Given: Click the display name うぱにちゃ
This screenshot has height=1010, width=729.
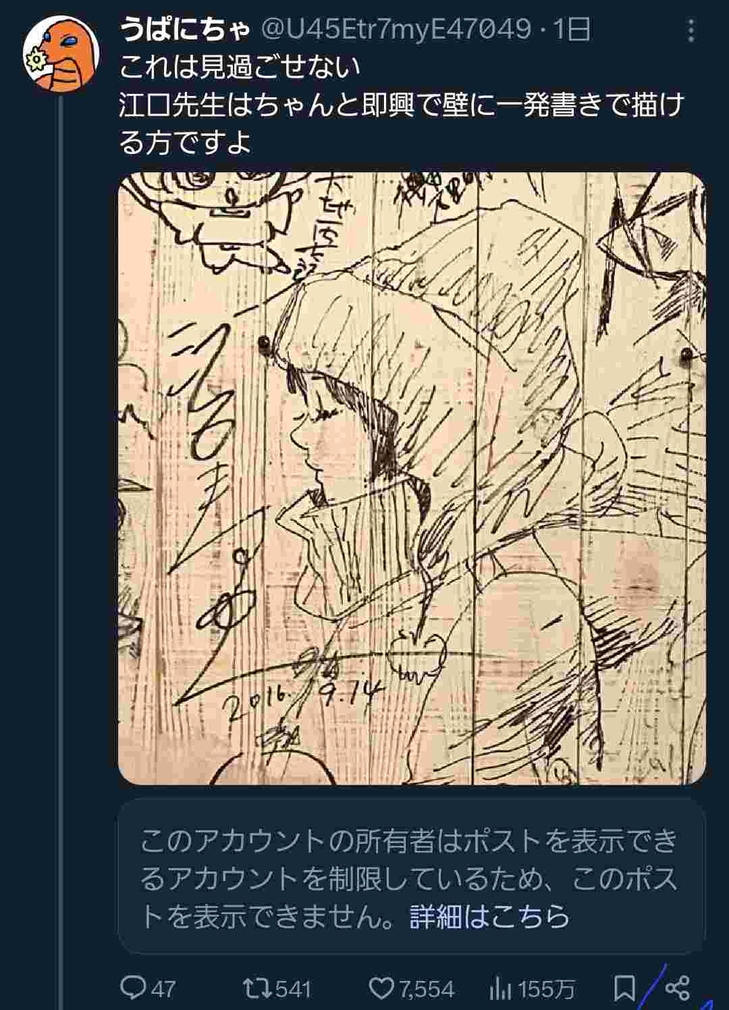Looking at the screenshot, I should pos(186,30).
